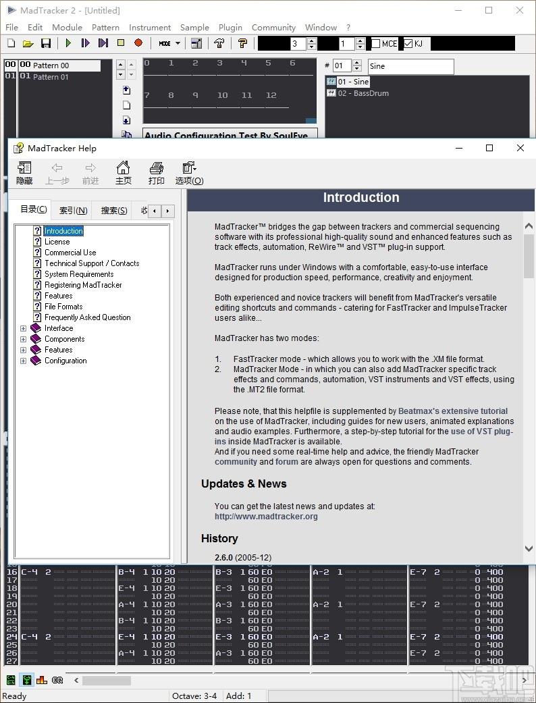
Task: Click the Home (主页) icon in Help toolbar
Action: point(124,173)
